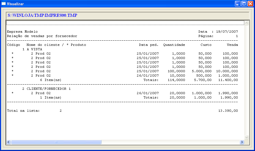Maximize the Visualizar window
Screen dimensions: 255x151
click(x=244, y=4)
